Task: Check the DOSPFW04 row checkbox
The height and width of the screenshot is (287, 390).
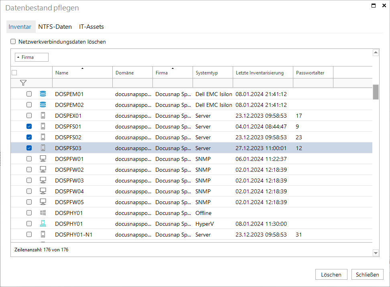Action: click(29, 191)
